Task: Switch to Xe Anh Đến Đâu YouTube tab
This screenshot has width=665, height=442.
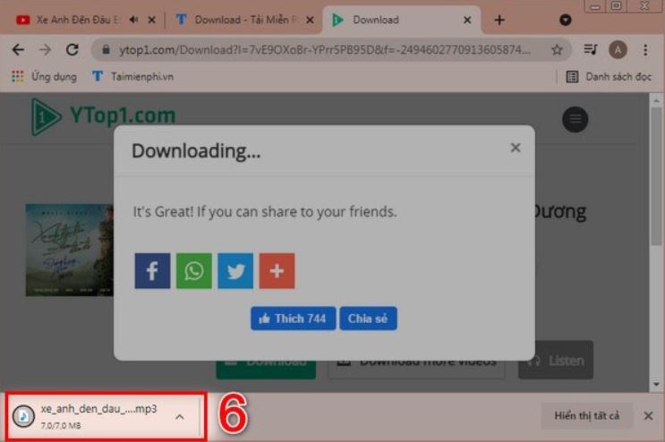Action: coord(81,20)
